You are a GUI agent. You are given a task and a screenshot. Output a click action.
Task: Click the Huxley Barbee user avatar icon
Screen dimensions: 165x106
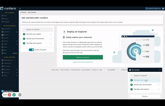pos(2,91)
